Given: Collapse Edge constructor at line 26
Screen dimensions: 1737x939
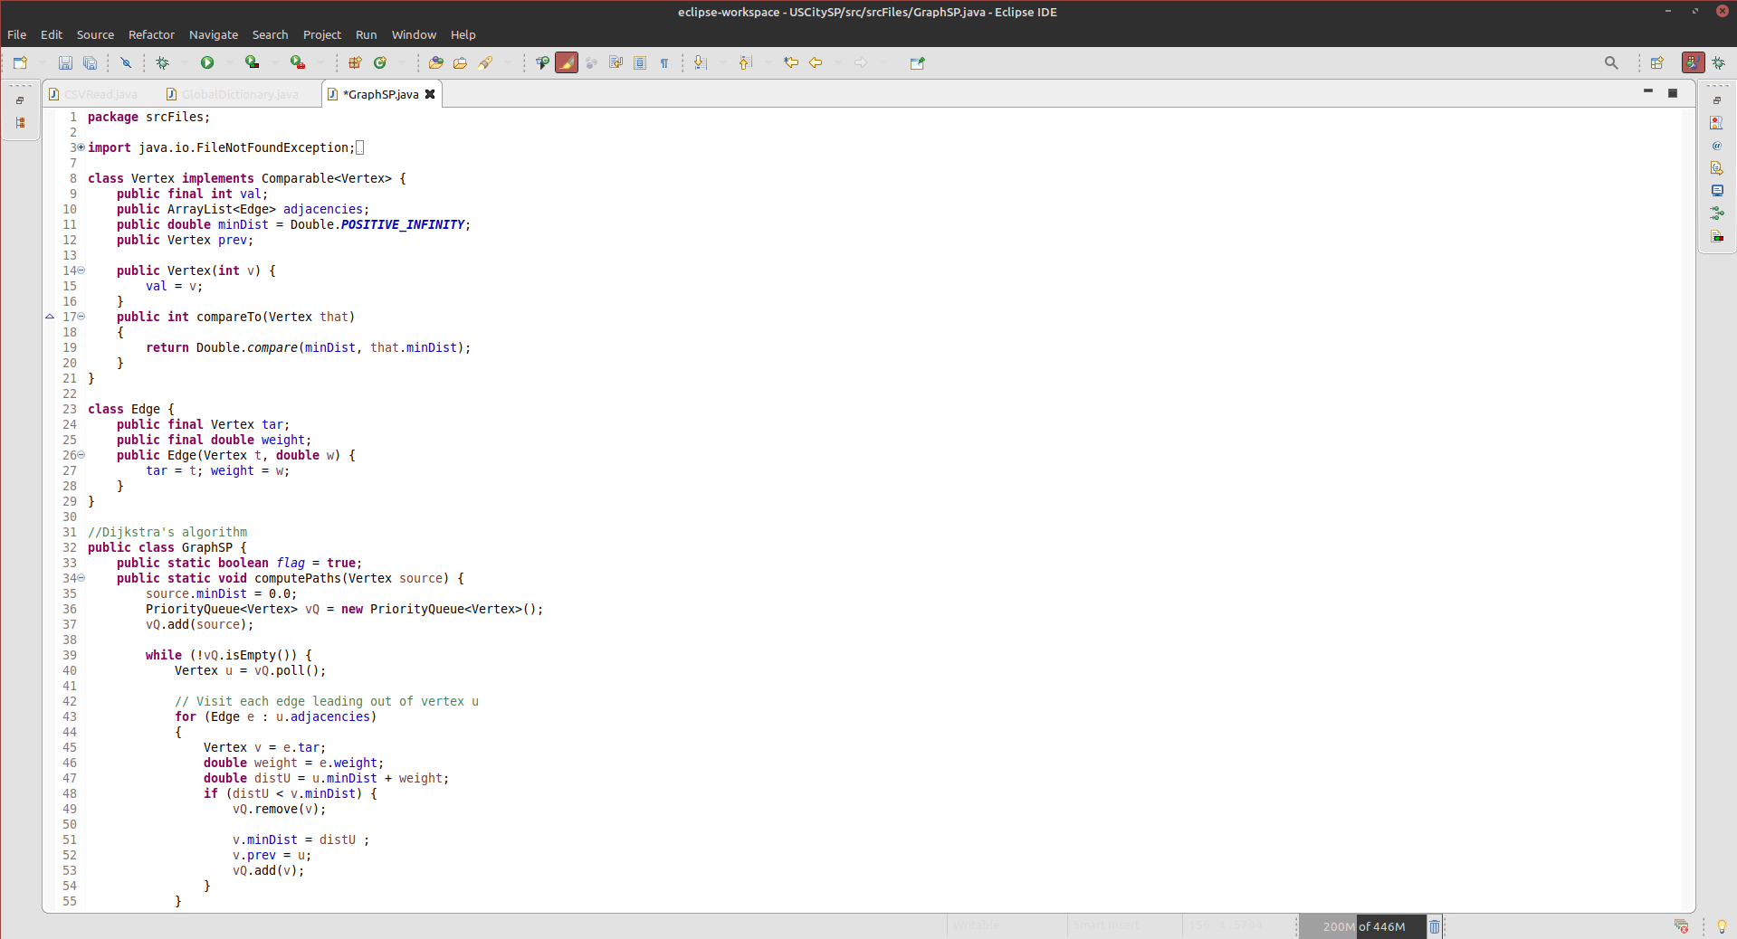Looking at the screenshot, I should (81, 455).
